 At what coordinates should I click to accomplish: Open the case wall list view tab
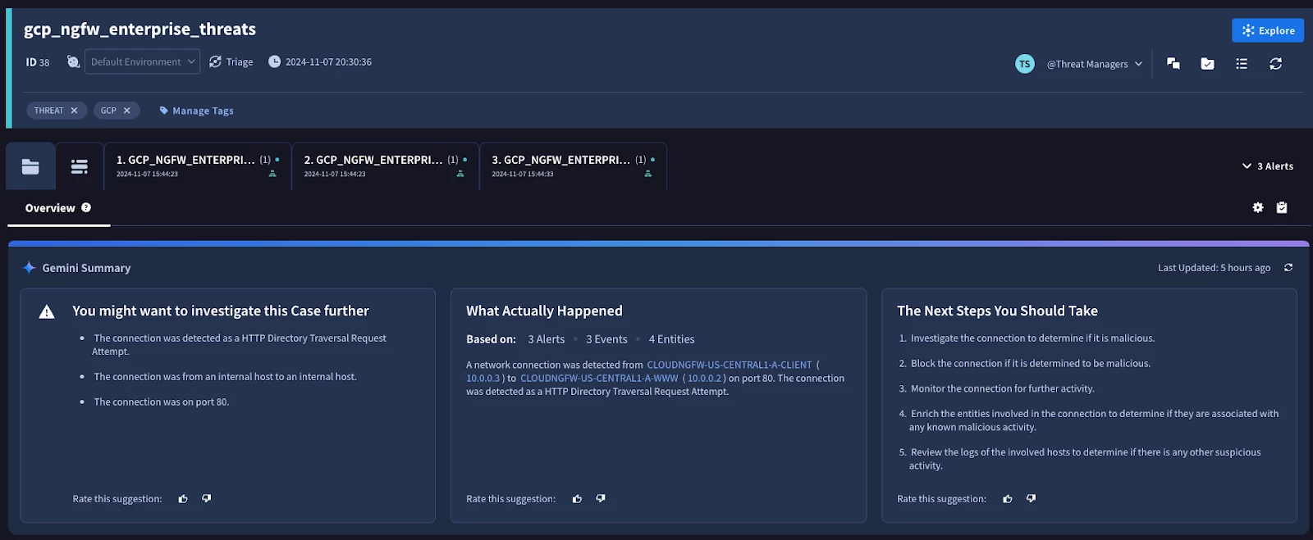(80, 166)
